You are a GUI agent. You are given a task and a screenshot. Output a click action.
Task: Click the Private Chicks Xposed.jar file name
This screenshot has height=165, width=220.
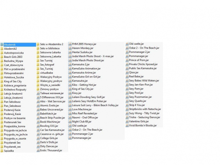(143, 64)
